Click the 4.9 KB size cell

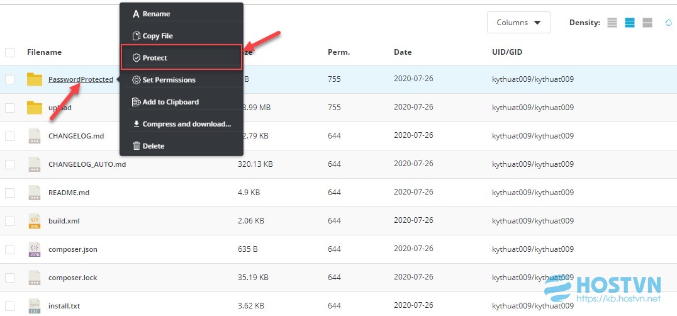coord(249,193)
